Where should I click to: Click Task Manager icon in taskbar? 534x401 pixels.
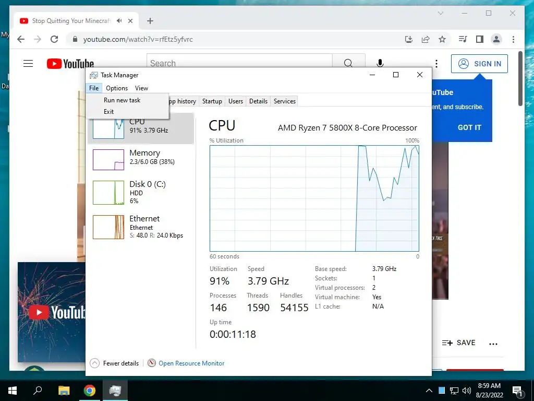tap(115, 391)
